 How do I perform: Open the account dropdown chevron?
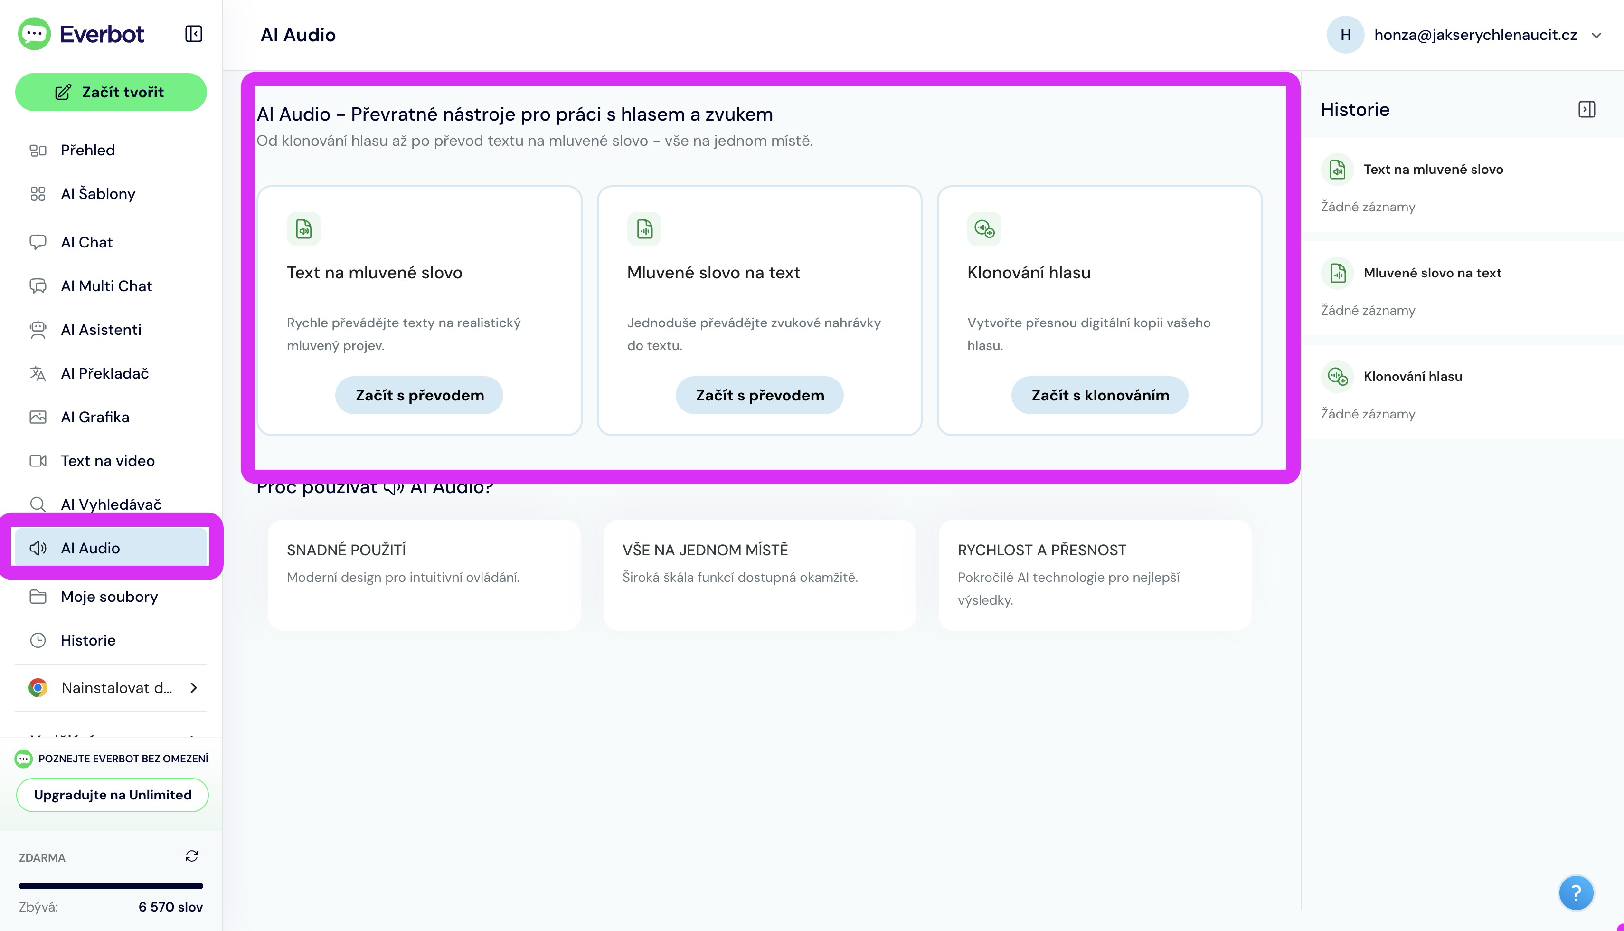(1596, 35)
